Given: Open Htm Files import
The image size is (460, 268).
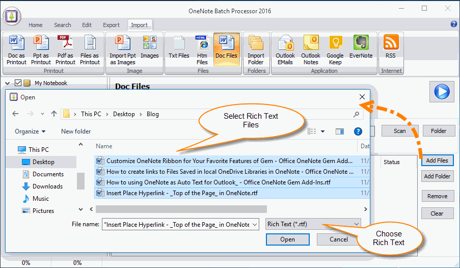Looking at the screenshot, I should (202, 50).
